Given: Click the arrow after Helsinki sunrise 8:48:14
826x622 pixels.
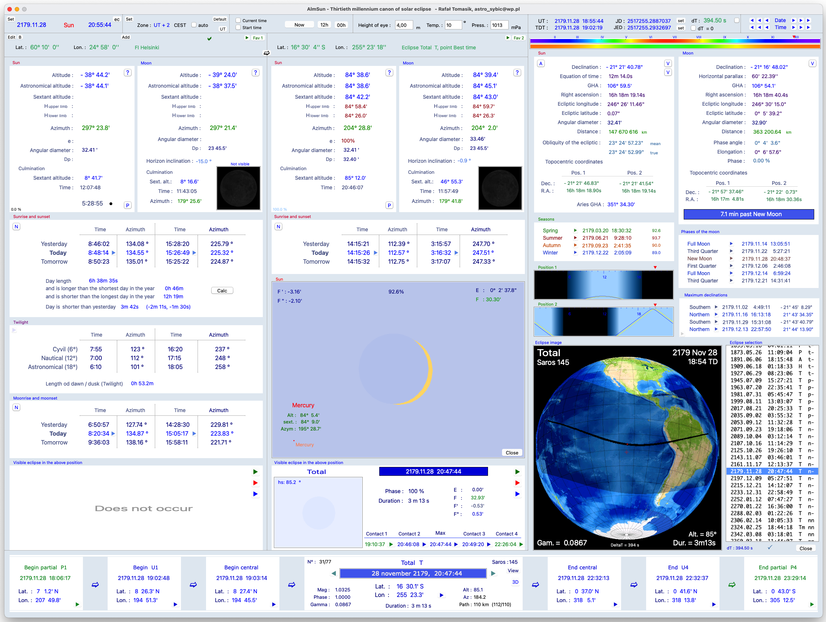Looking at the screenshot, I should click(114, 253).
